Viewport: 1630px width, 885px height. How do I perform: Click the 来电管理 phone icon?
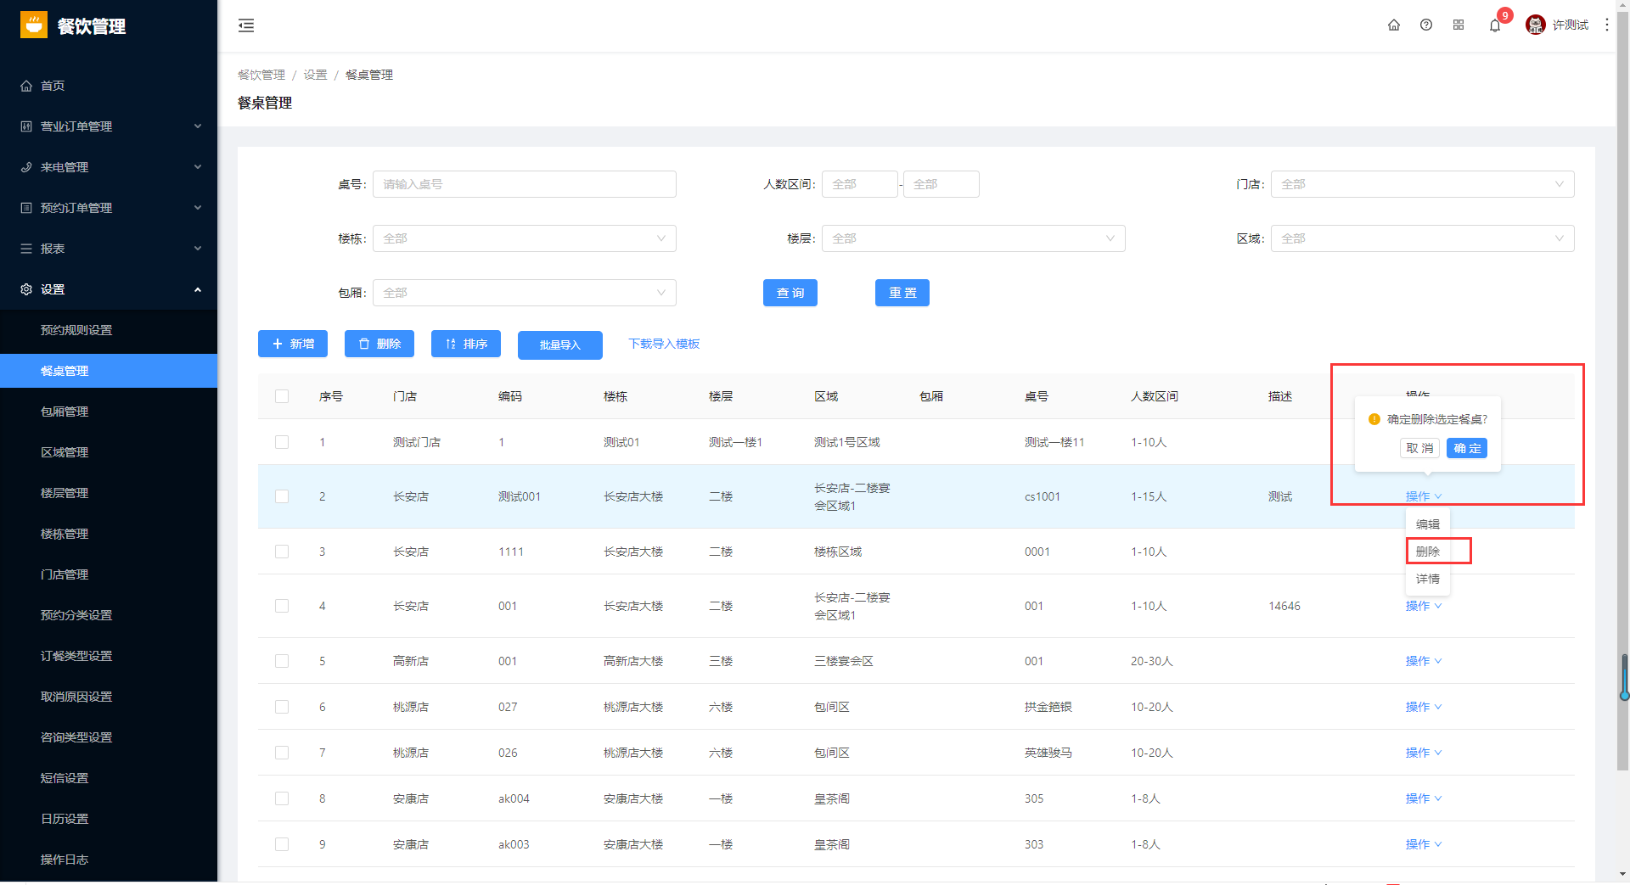[26, 167]
